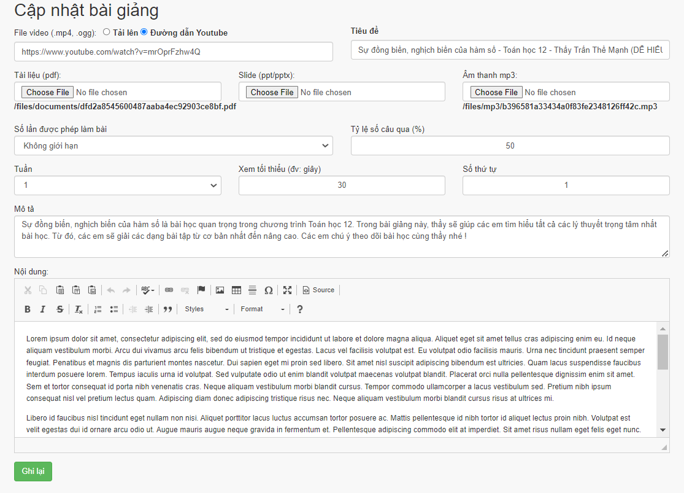Click the editor's vertical scrollbar thumb
The image size is (684, 493).
(663, 352)
